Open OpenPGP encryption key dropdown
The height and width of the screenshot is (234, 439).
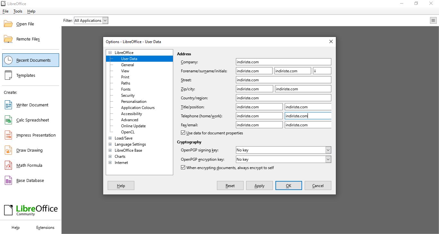pos(283,159)
